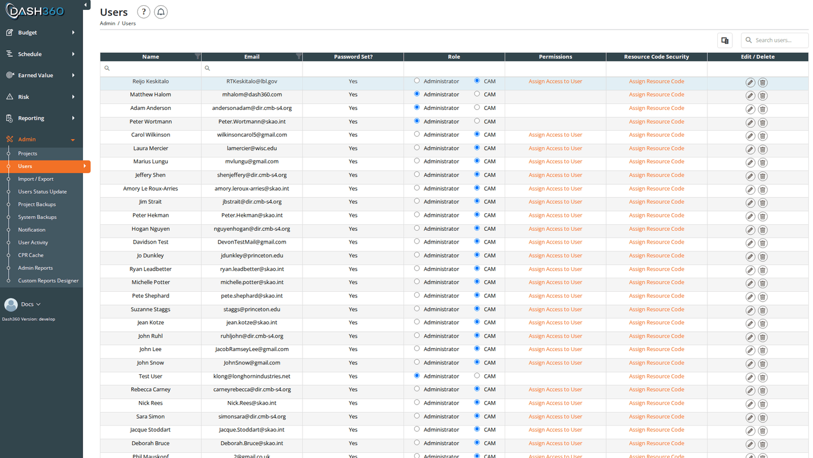813x458 pixels.
Task: Go to the CPR Cache page
Action: (x=31, y=255)
